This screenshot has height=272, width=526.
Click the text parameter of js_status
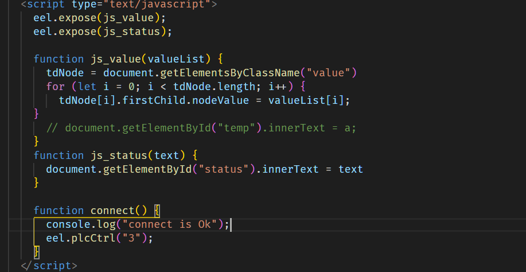point(167,156)
